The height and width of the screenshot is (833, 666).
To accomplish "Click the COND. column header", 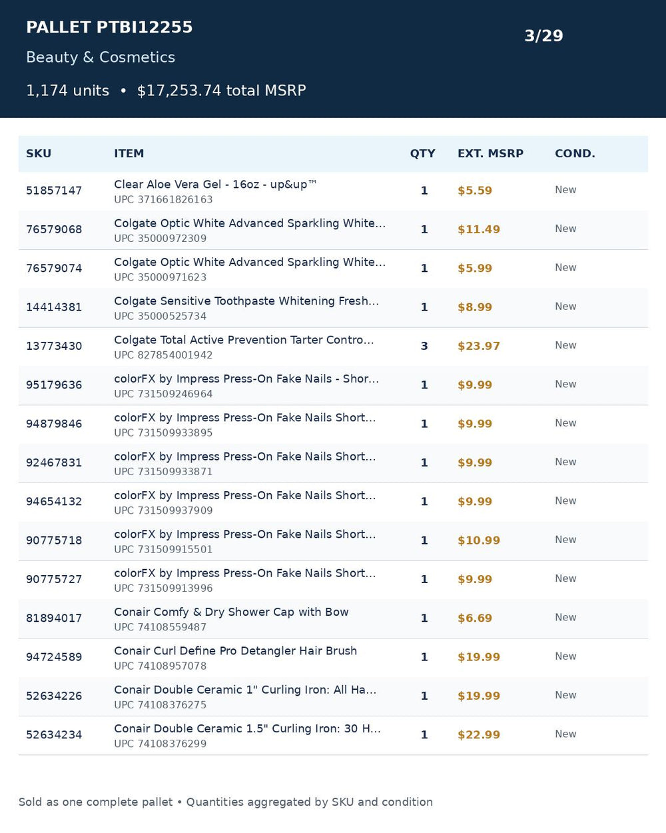I will coord(575,154).
